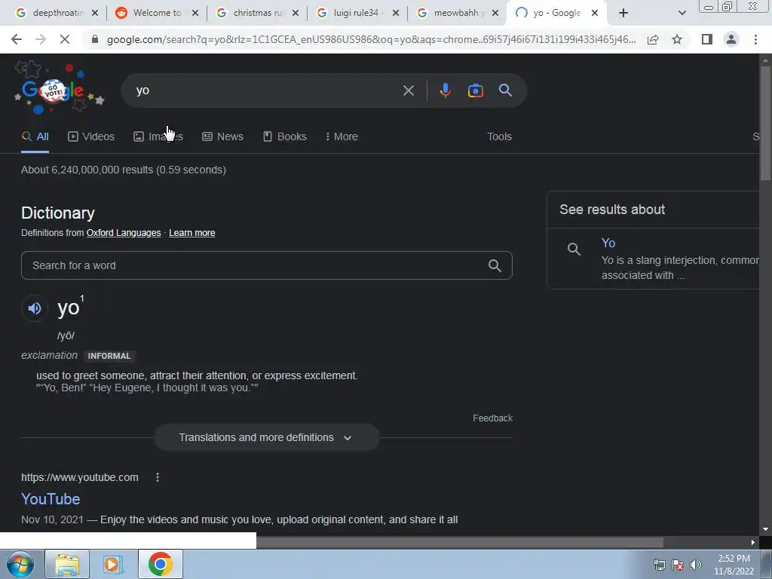The width and height of the screenshot is (772, 579).
Task: Click the Learn more link
Action: coord(192,233)
